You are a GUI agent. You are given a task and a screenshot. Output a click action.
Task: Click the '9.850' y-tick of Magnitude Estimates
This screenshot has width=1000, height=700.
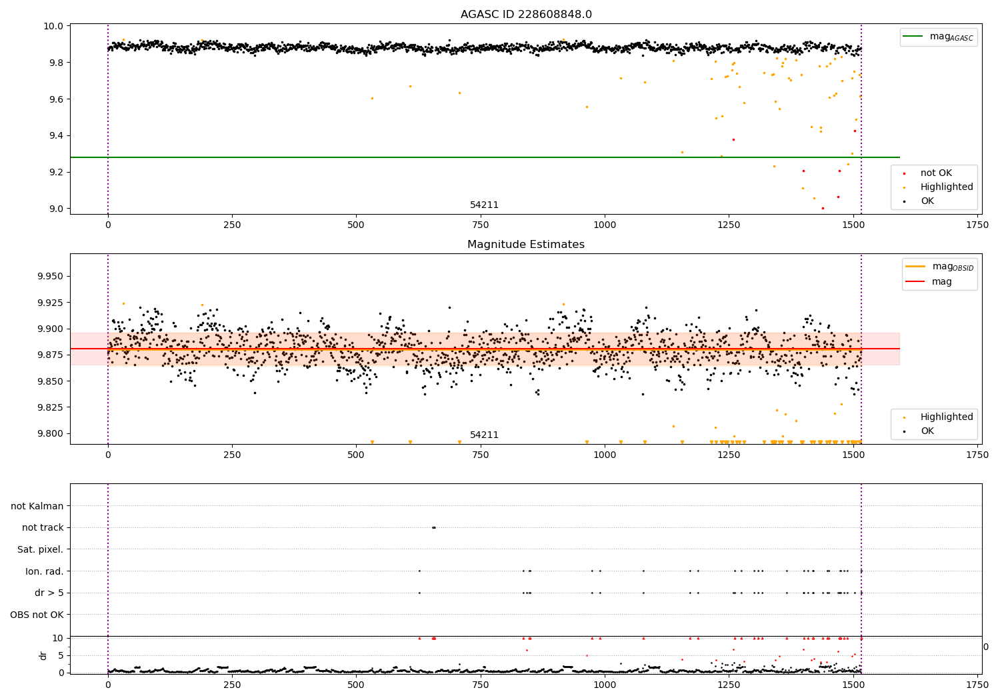pyautogui.click(x=51, y=381)
